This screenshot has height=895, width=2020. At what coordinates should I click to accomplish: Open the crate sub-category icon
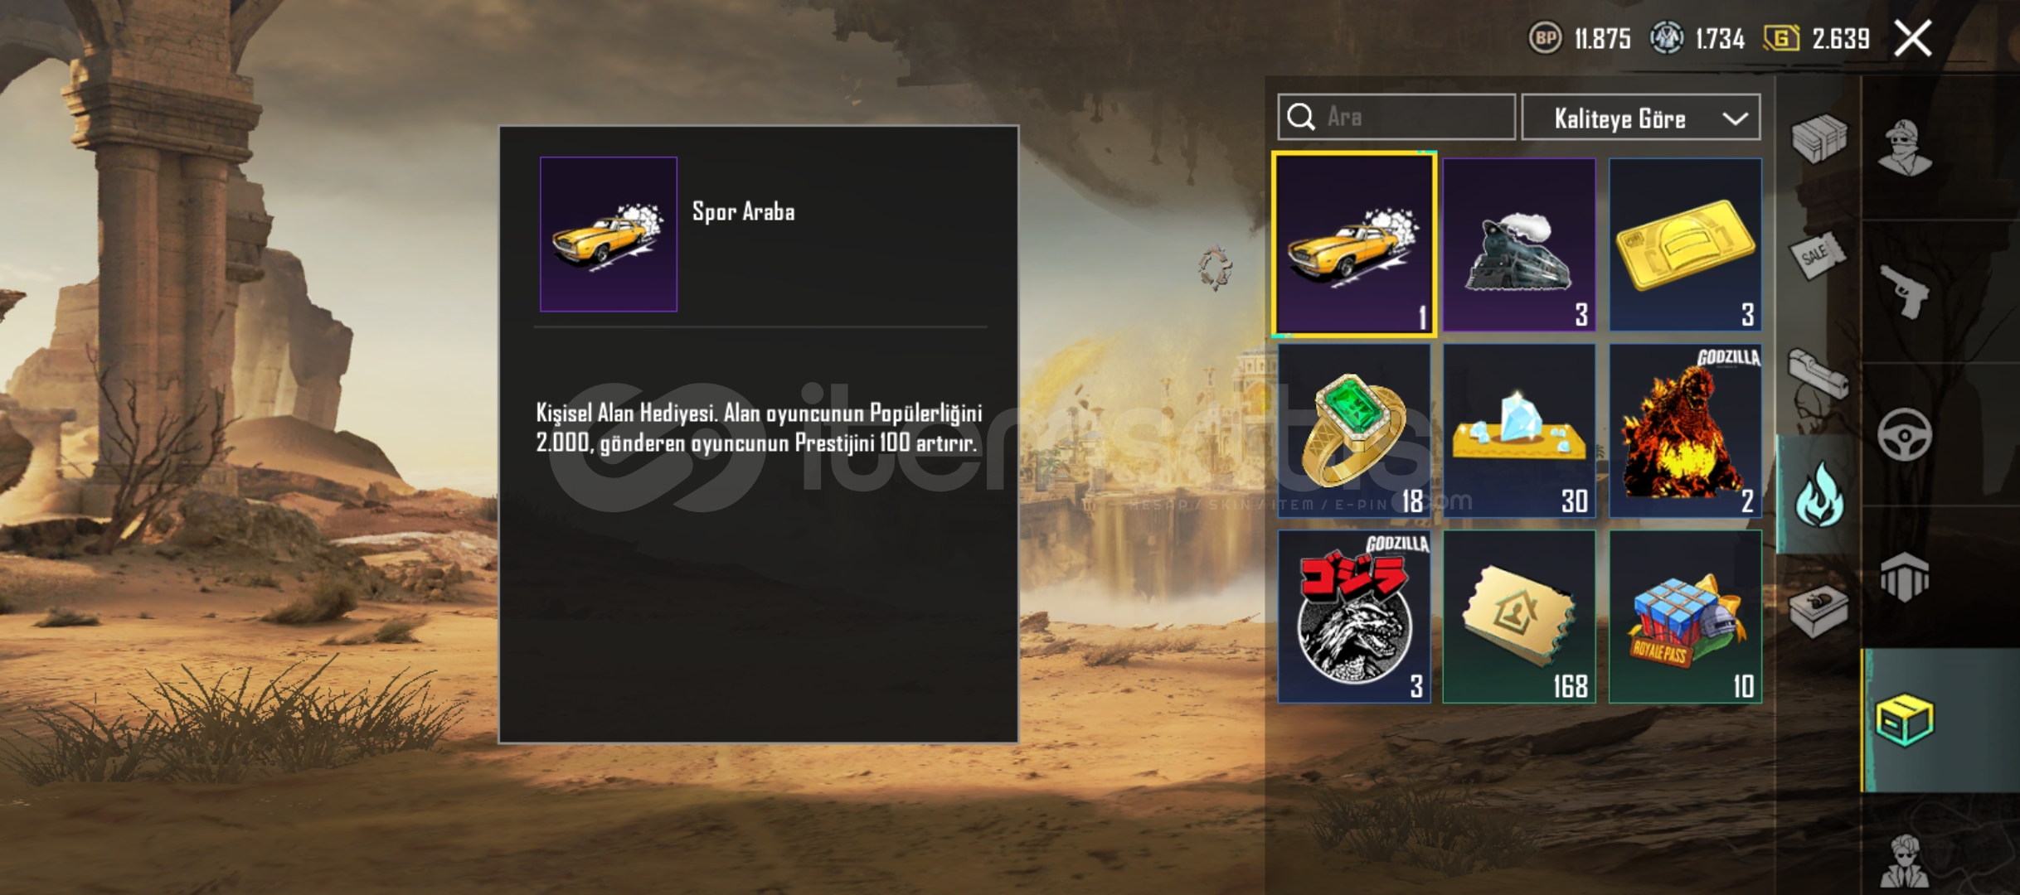point(1819,138)
